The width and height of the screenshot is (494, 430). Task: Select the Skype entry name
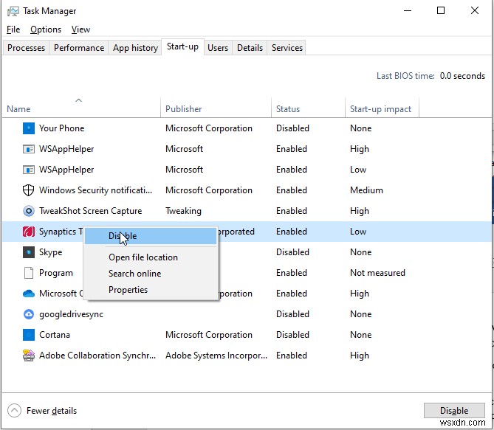point(51,252)
